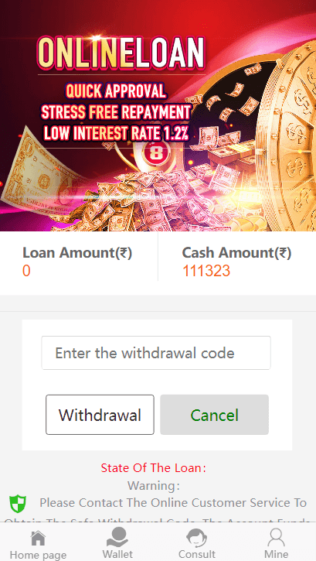
Task: Select the Consult tab label
Action: coord(197,555)
